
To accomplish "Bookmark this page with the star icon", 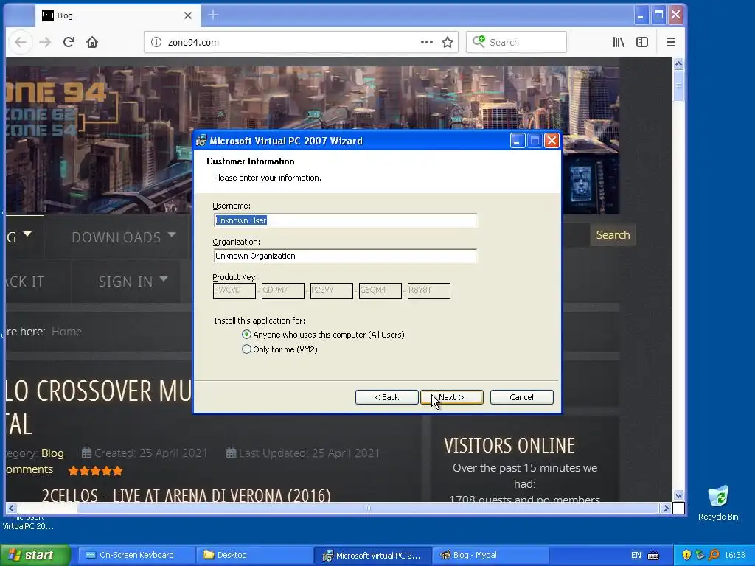I will point(448,42).
